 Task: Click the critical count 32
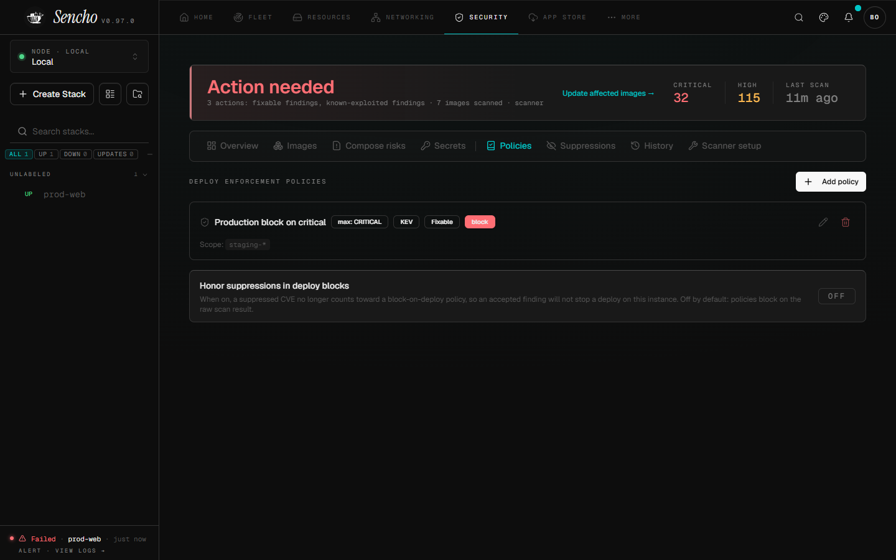click(x=681, y=98)
